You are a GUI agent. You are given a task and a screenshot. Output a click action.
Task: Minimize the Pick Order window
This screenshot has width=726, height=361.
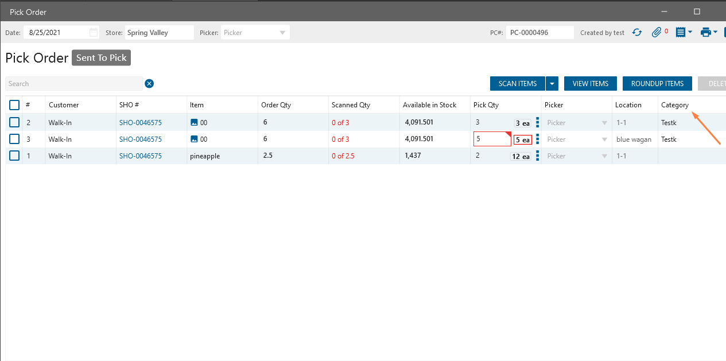tap(663, 11)
